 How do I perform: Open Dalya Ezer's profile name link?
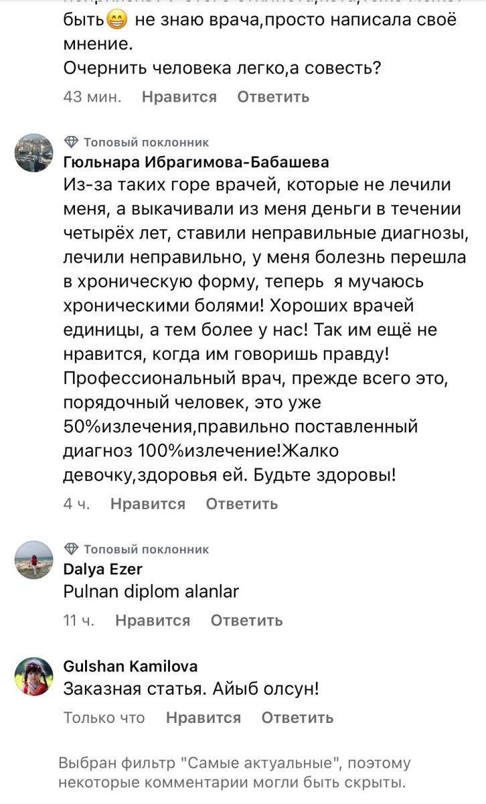tap(102, 569)
